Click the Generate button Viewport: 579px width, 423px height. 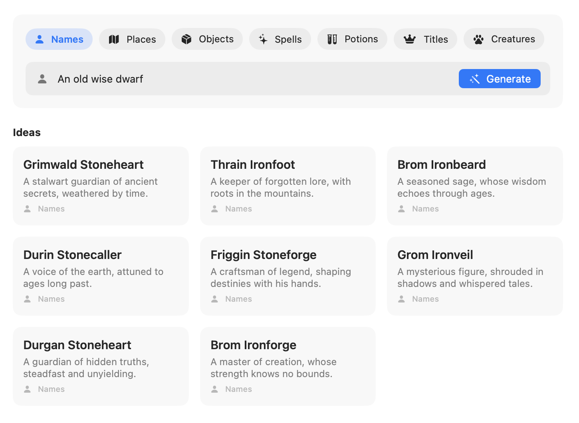(x=500, y=79)
